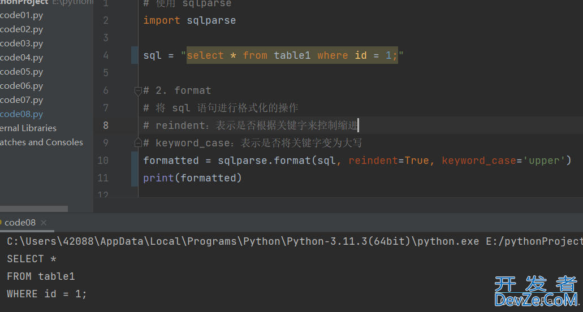Click the keyword_case='upper' argument
Viewport: 583px width, 312px height.
(503, 161)
